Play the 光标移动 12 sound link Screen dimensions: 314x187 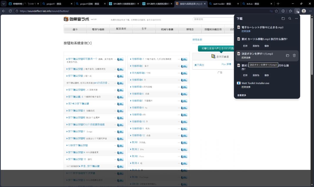138,135
